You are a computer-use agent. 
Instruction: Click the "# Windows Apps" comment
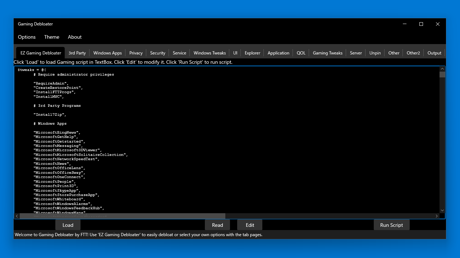[x=50, y=124]
